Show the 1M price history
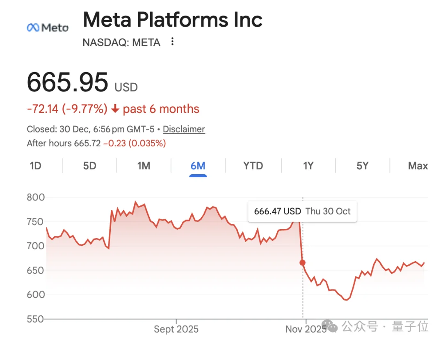The image size is (443, 344). pyautogui.click(x=144, y=166)
